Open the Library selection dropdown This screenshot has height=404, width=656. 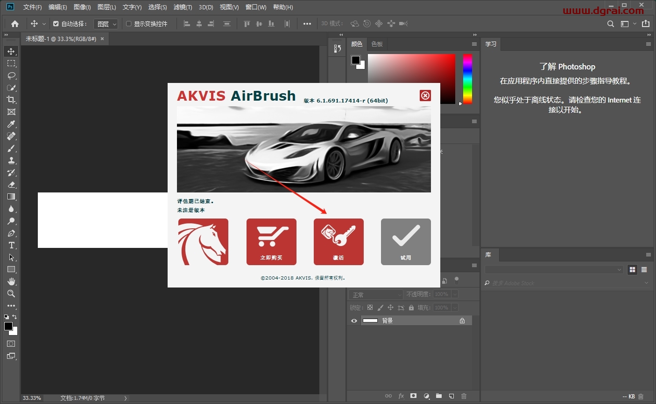click(554, 269)
